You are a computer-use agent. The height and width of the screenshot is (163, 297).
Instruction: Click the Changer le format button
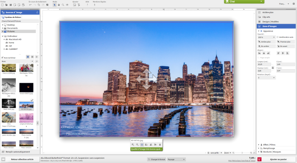tap(157, 160)
